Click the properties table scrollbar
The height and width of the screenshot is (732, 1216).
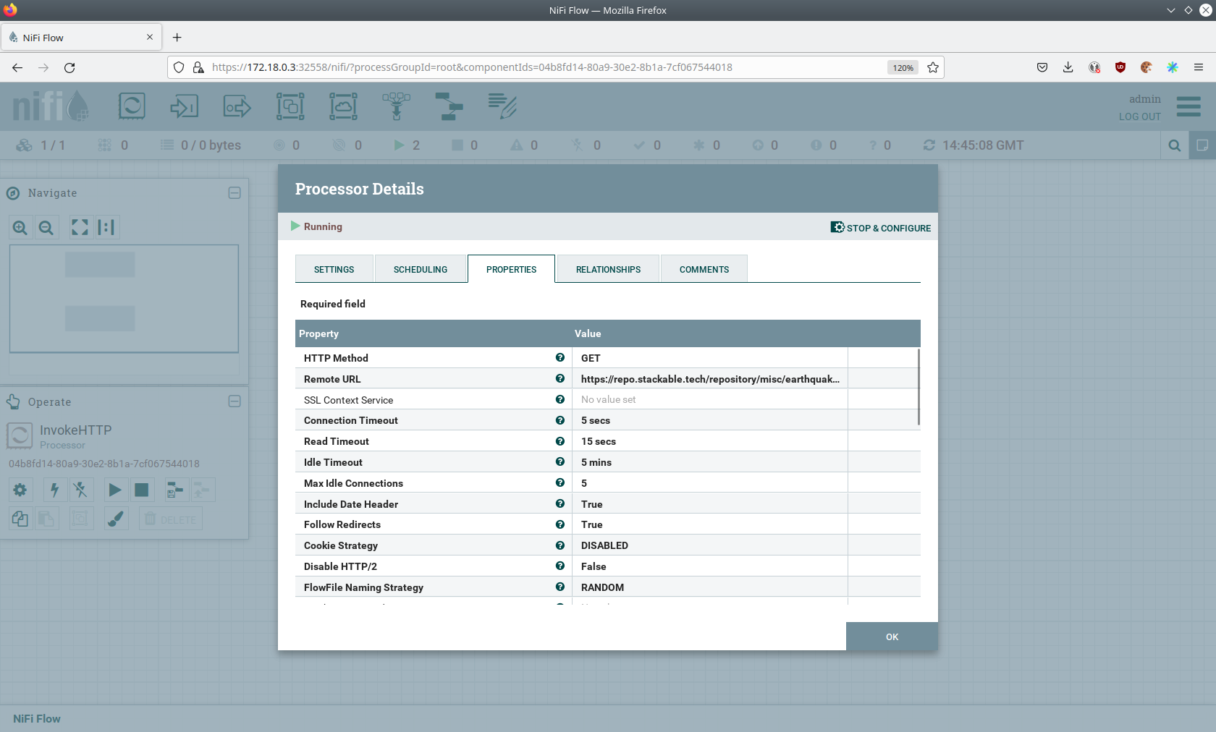click(919, 387)
